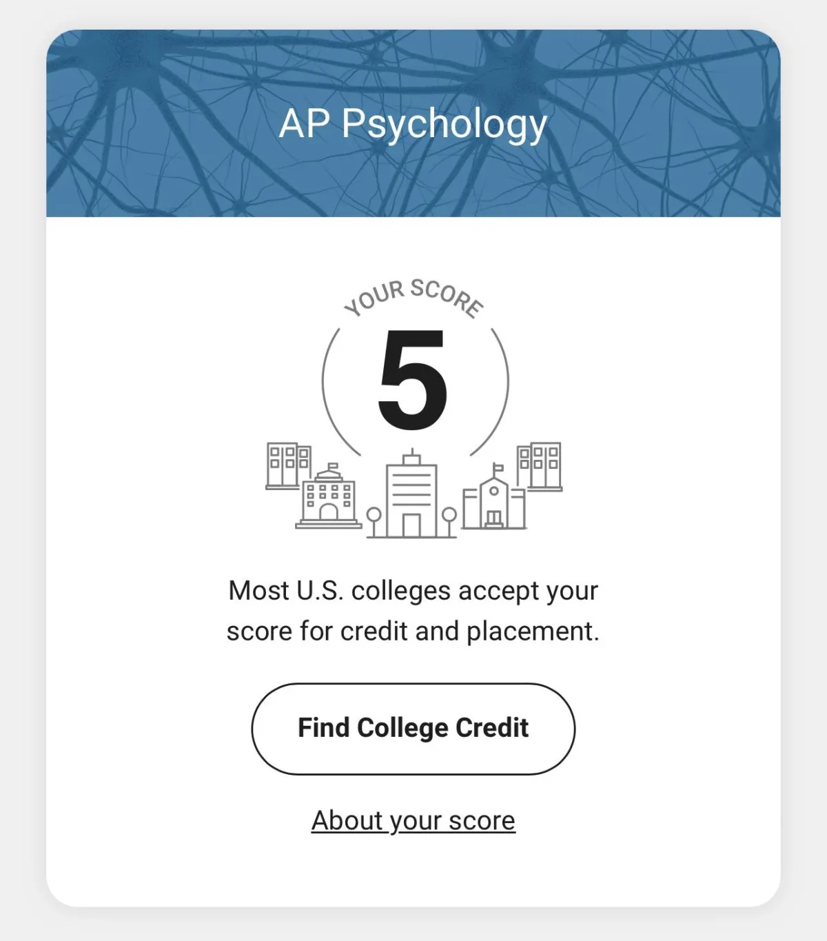Click the domed capitol building icon
This screenshot has width=827, height=941.
tap(329, 496)
